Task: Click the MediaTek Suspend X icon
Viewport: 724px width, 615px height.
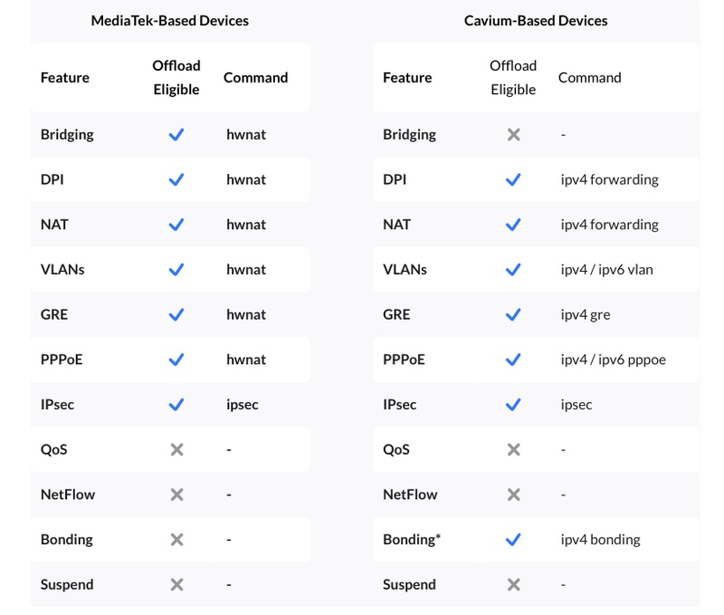Action: pyautogui.click(x=176, y=584)
